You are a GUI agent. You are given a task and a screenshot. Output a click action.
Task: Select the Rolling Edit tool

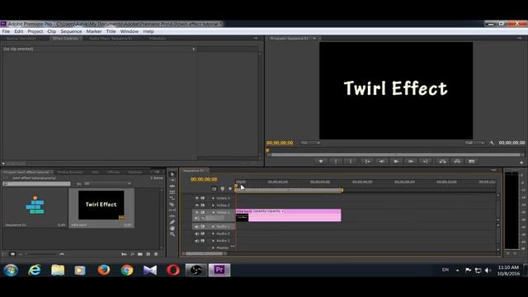pos(172,192)
